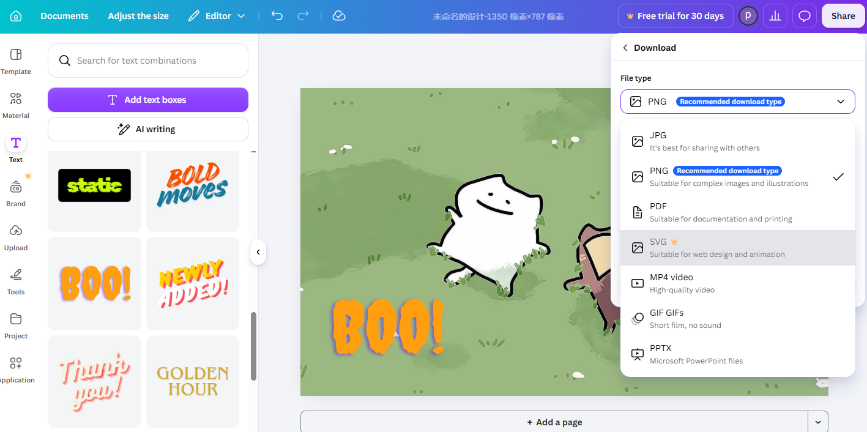This screenshot has width=867, height=432.
Task: Open the profile avatar P
Action: click(748, 16)
